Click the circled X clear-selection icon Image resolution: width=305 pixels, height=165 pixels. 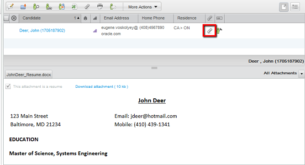14,18
